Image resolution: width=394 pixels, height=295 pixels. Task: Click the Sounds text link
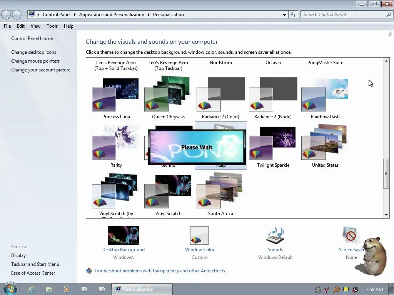(x=275, y=250)
